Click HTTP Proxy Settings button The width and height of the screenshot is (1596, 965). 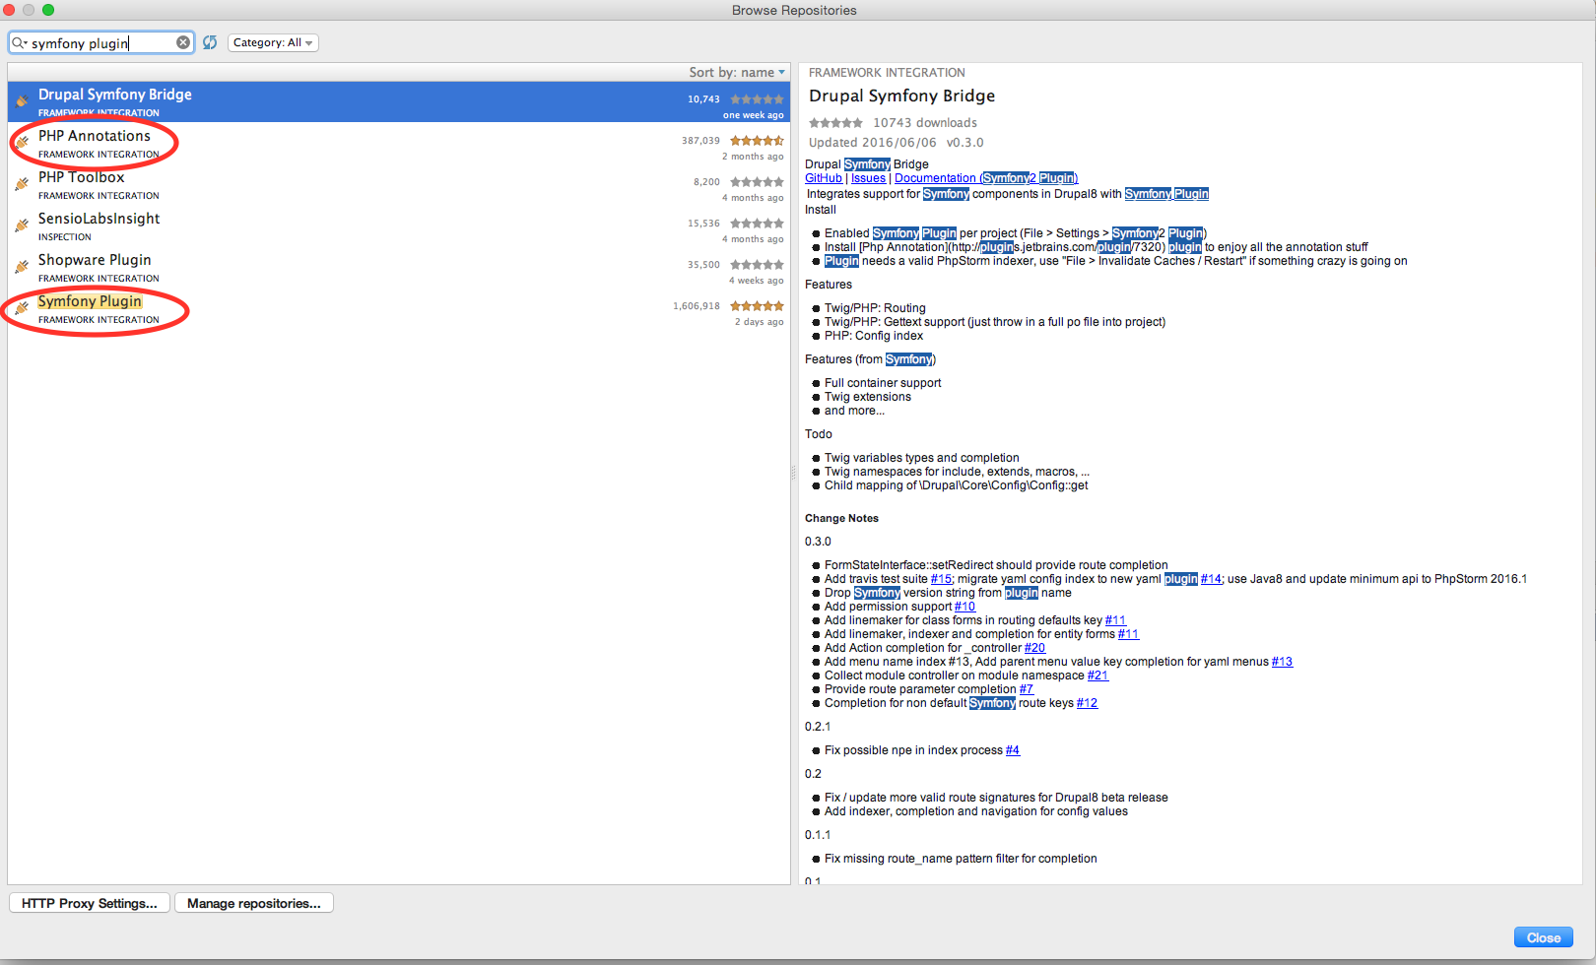coord(90,903)
